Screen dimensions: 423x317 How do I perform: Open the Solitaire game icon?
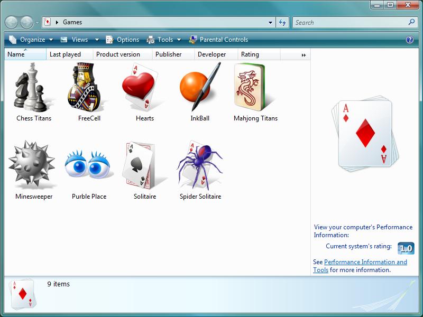tap(144, 165)
